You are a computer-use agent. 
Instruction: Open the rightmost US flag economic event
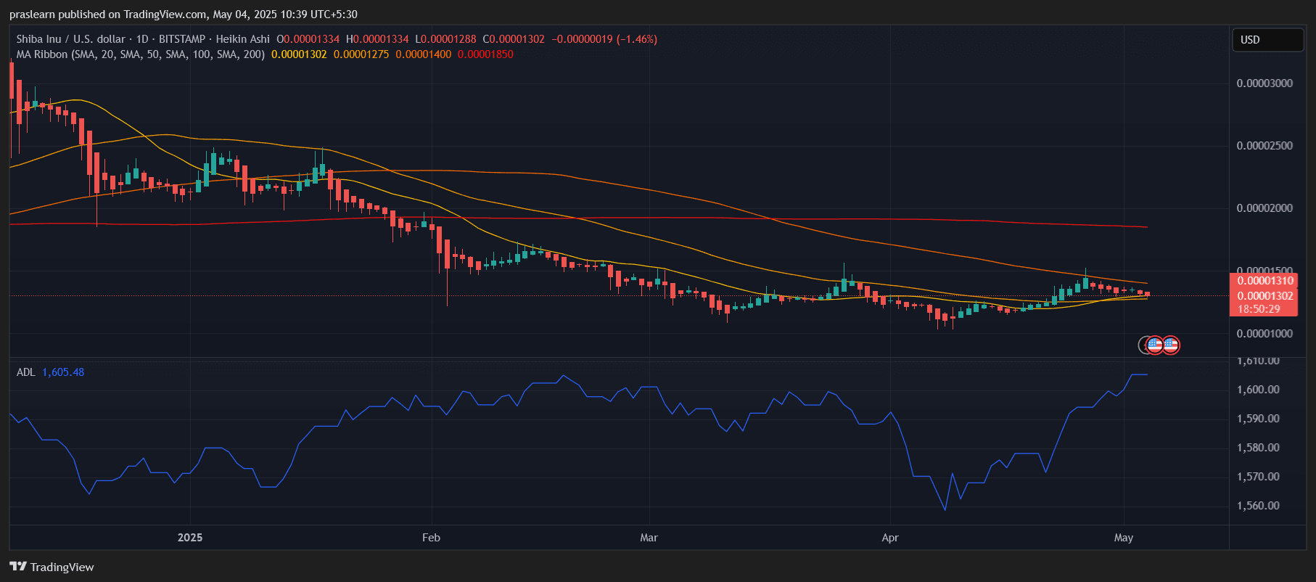click(1171, 345)
